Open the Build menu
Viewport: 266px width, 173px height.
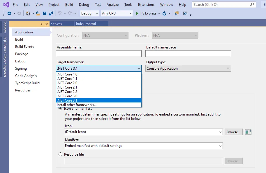click(x=69, y=5)
